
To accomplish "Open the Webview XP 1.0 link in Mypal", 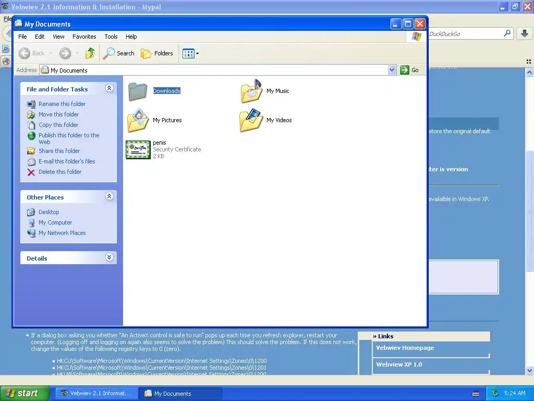I will (399, 364).
